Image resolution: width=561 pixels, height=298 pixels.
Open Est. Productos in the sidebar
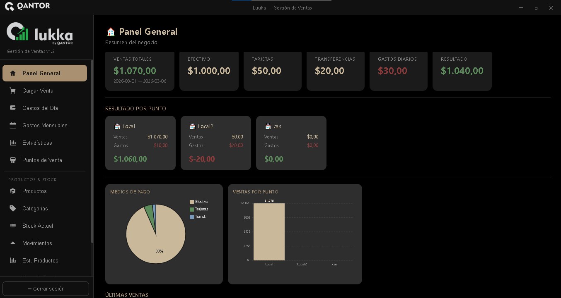pyautogui.click(x=40, y=260)
